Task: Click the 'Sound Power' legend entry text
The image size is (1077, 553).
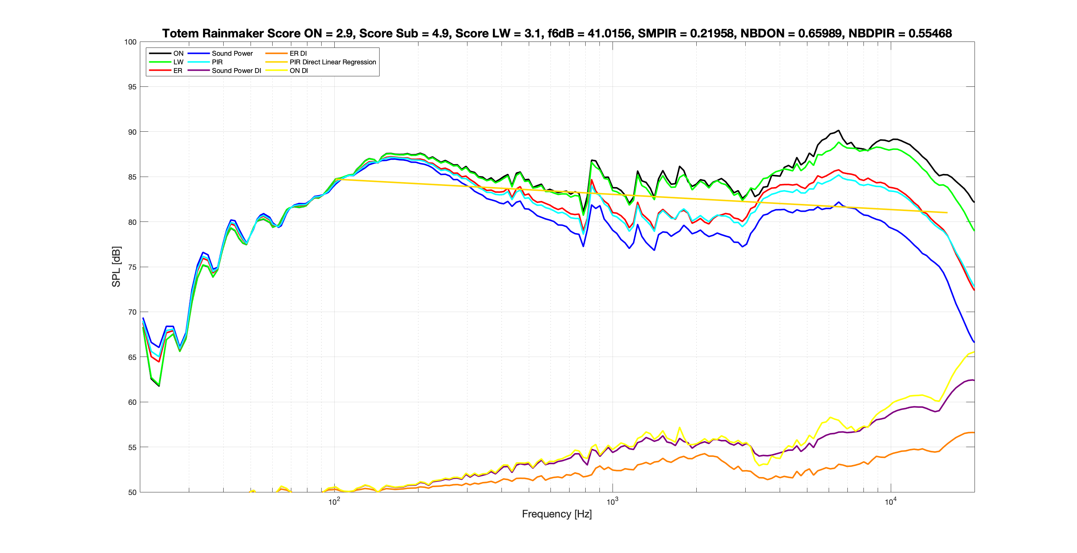Action: click(233, 54)
